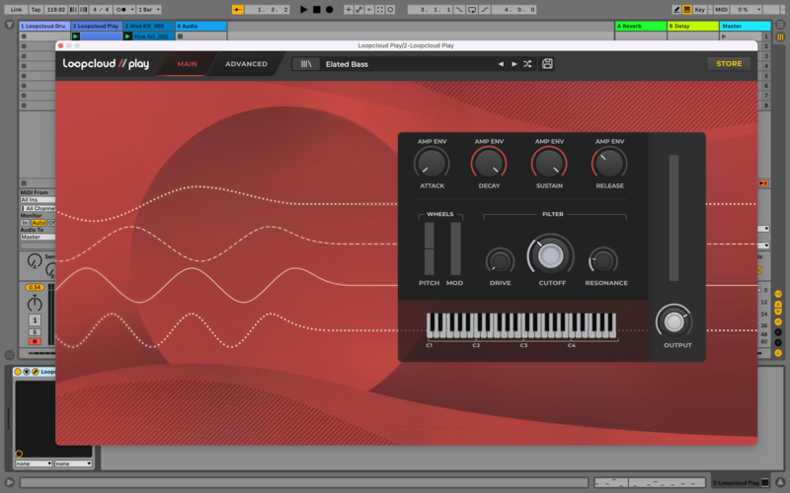The height and width of the screenshot is (493, 790).
Task: Select the 1 Loopcloud Dru track header
Action: pos(44,27)
